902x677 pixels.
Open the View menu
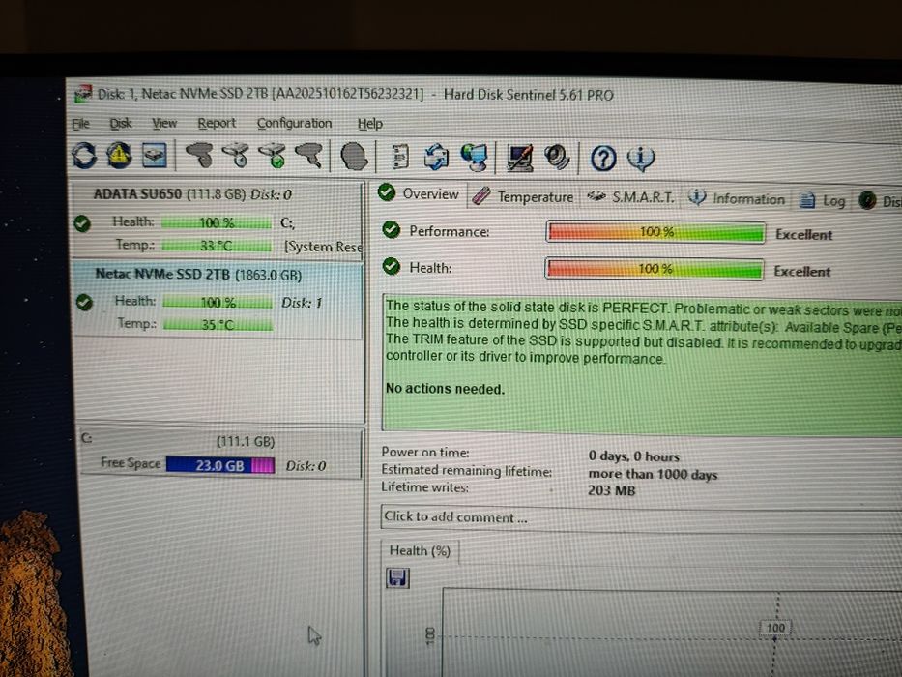164,123
